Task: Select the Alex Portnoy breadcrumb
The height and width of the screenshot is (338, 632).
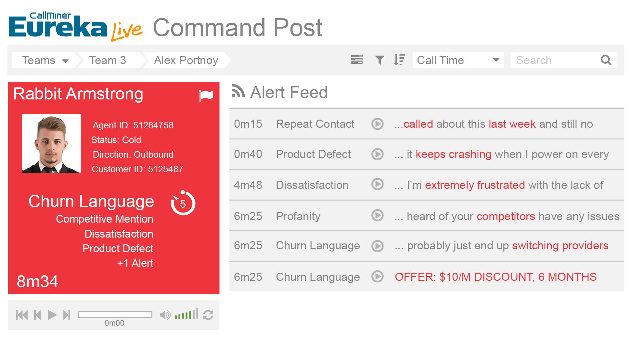Action: pos(186,60)
